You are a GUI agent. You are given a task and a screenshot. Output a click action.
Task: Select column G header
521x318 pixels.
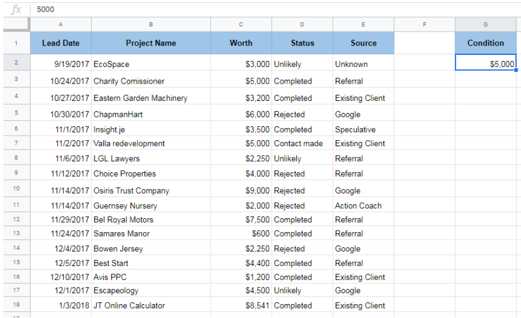point(485,24)
